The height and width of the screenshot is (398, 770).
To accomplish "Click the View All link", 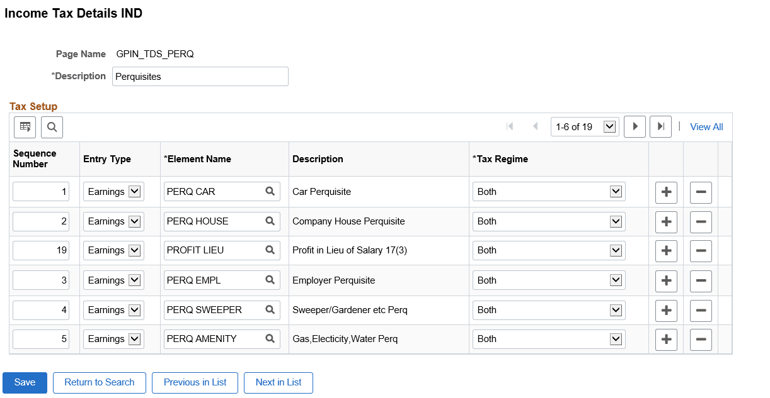I will point(706,126).
